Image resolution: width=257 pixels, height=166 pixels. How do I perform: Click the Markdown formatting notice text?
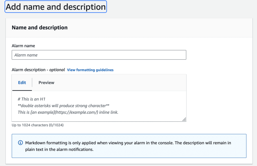coord(128,143)
